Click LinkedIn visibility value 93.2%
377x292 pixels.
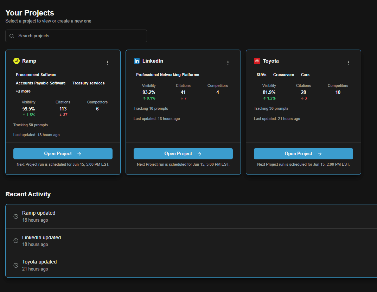tap(149, 93)
